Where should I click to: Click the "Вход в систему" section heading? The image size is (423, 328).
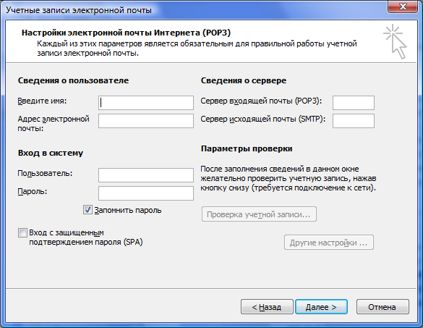(51, 153)
